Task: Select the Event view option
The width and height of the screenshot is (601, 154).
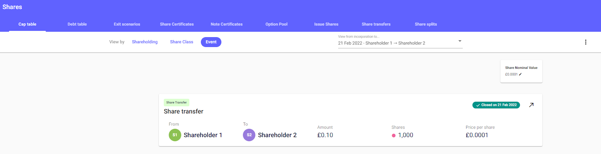Action: 211,42
